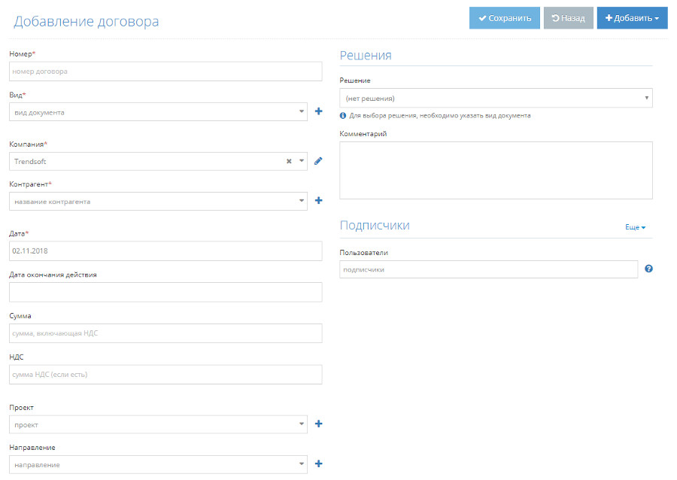Add a new проект via the plus icon
This screenshot has width=677, height=480.
click(x=319, y=424)
